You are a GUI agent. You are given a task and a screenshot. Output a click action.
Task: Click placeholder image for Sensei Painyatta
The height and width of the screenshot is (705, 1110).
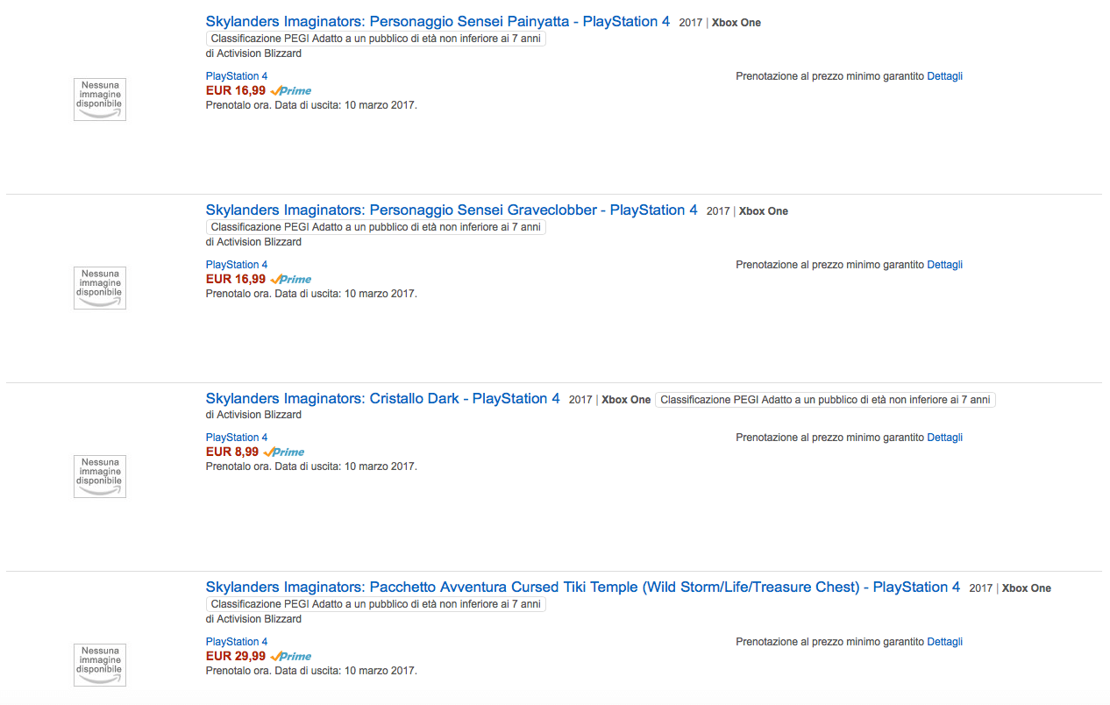(100, 99)
